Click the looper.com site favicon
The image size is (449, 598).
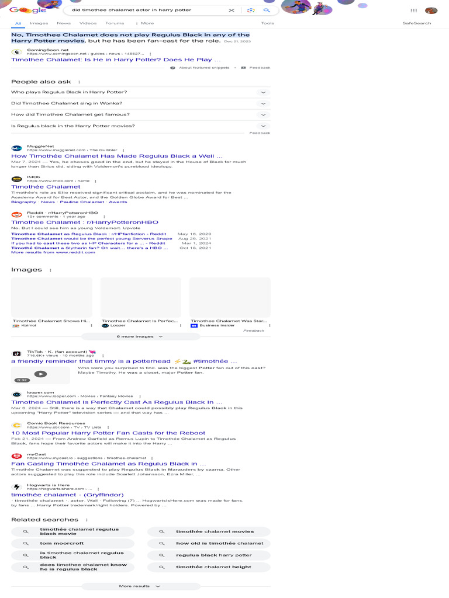[x=17, y=394]
